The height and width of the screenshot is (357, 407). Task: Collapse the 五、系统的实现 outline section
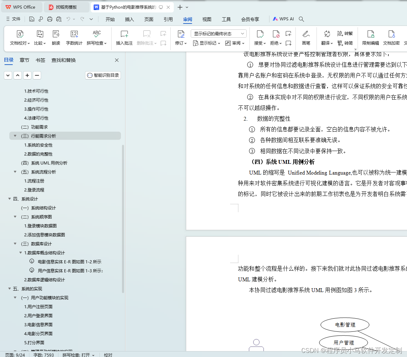[x=9, y=289]
